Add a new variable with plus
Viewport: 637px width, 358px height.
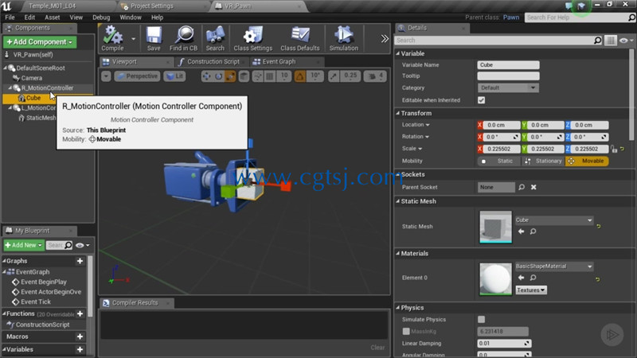[80, 349]
